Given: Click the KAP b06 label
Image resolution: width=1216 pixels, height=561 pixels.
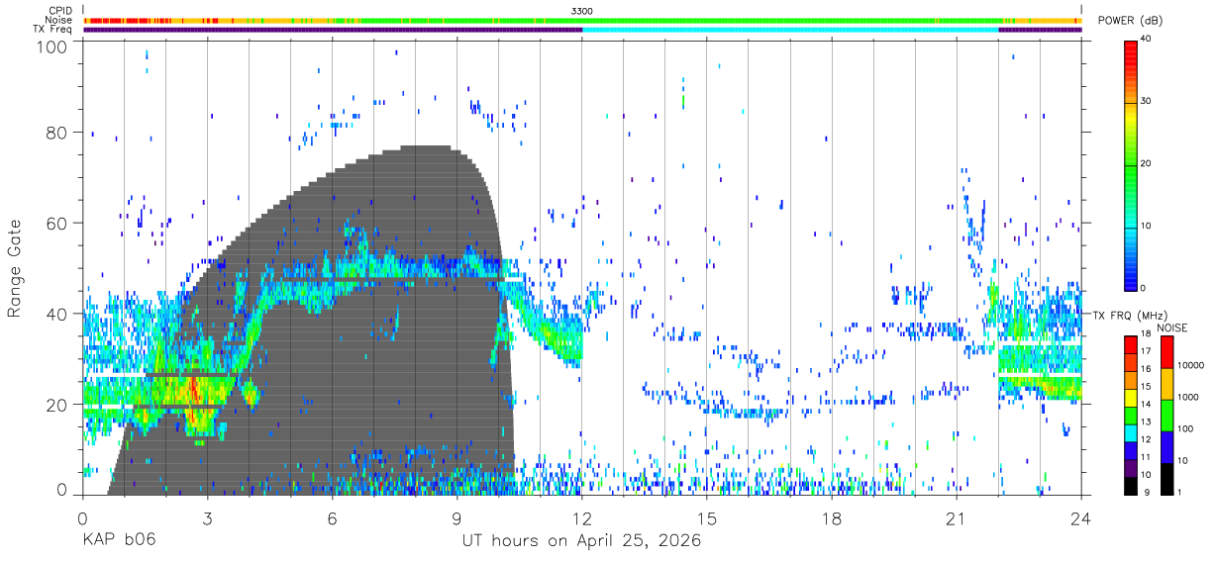Looking at the screenshot, I should (x=118, y=541).
